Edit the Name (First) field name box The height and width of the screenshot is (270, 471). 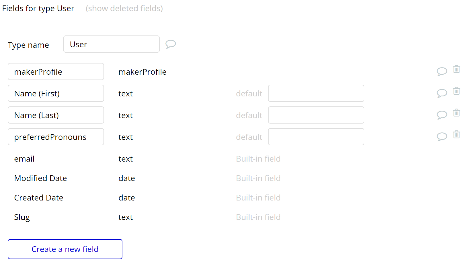click(x=56, y=93)
